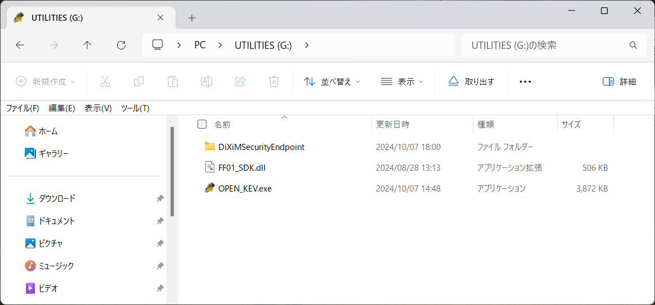This screenshot has height=305, width=655.
Task: Click the Delete trash can icon
Action: [273, 81]
